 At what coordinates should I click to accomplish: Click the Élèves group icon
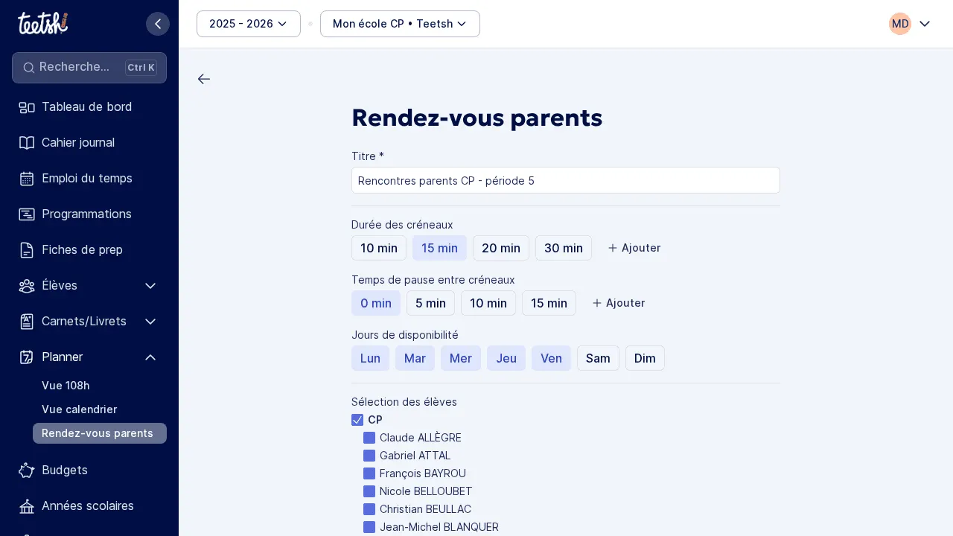pyautogui.click(x=27, y=286)
